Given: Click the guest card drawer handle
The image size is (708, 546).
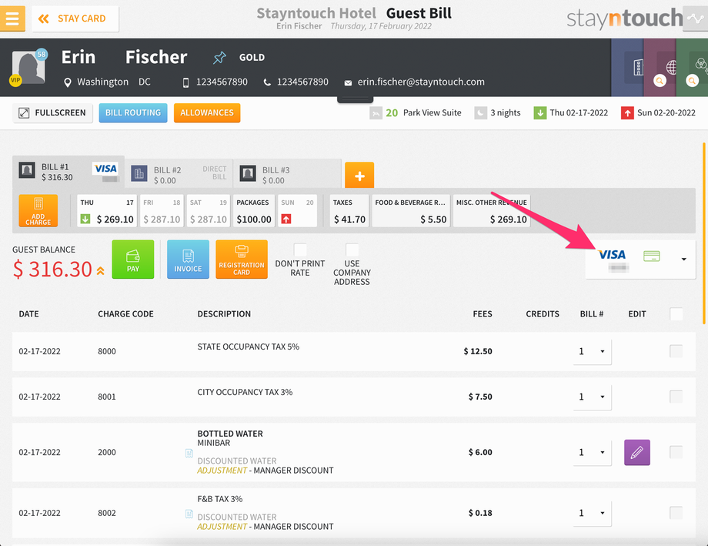Looking at the screenshot, I should (x=355, y=99).
